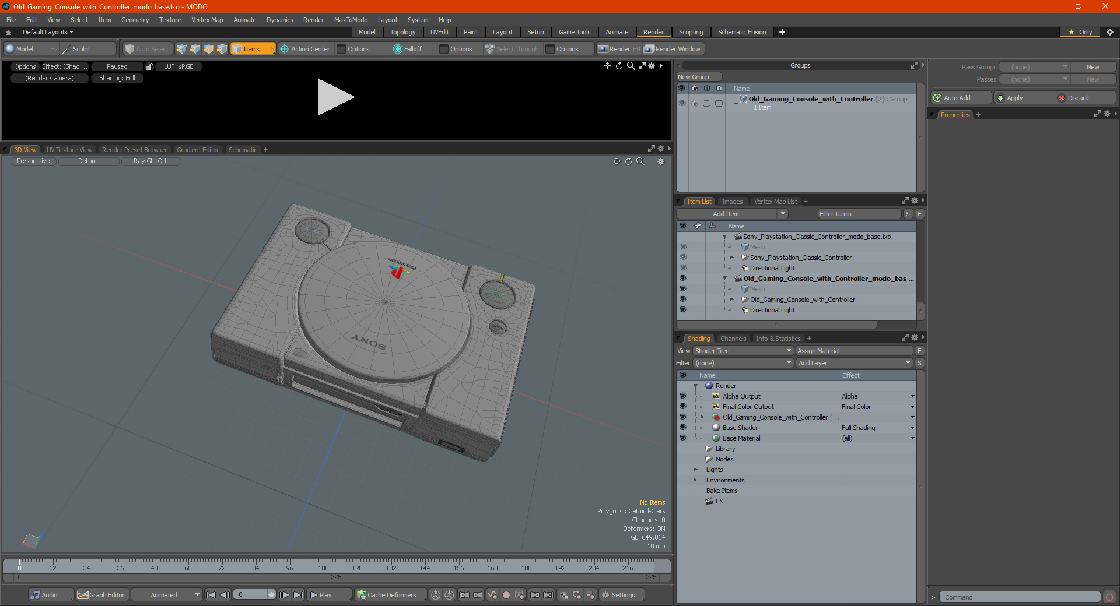Step to previous frame

pos(225,595)
